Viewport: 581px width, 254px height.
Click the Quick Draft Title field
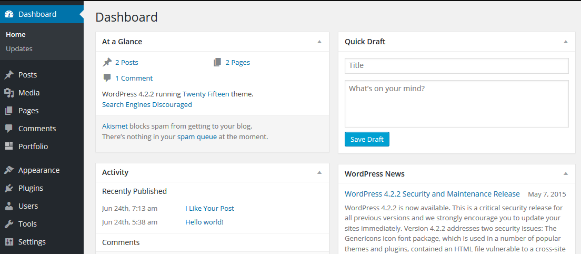tap(456, 66)
